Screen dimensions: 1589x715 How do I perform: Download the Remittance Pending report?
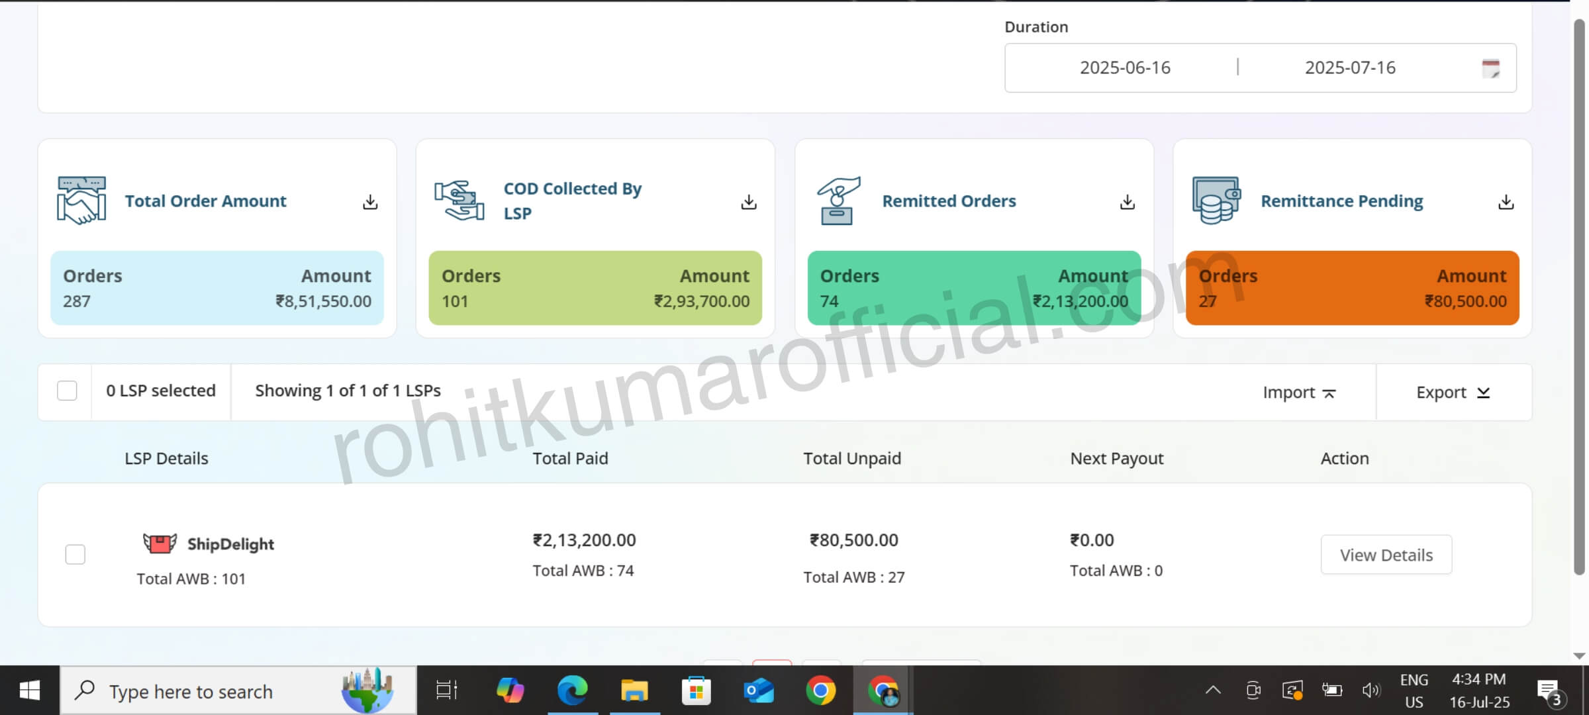(x=1506, y=202)
